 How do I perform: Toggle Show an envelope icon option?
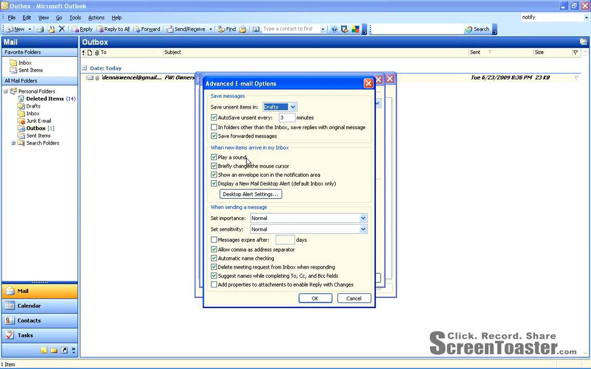tap(214, 175)
